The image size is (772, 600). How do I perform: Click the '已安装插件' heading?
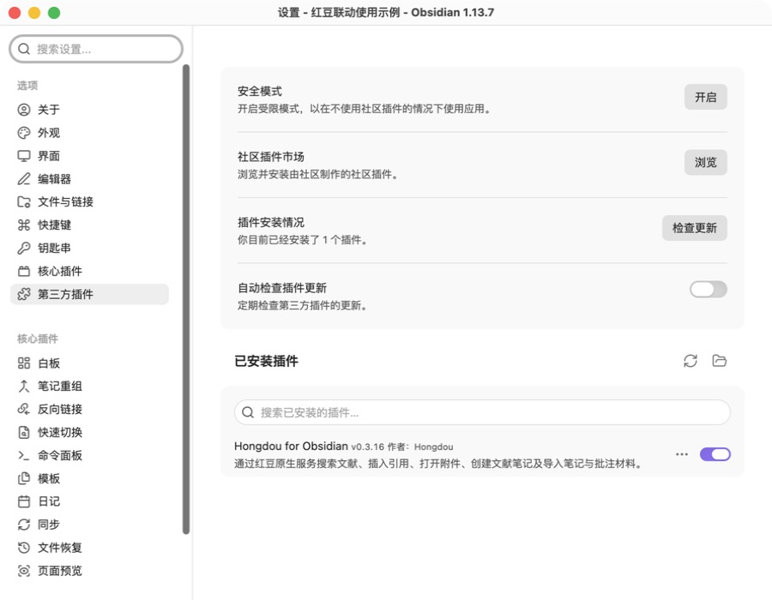point(267,361)
